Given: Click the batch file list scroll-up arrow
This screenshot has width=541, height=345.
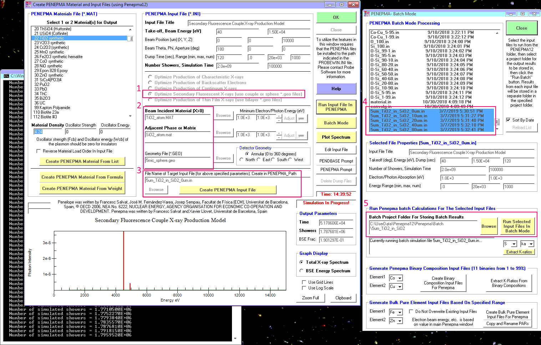Looking at the screenshot, I should 497,33.
